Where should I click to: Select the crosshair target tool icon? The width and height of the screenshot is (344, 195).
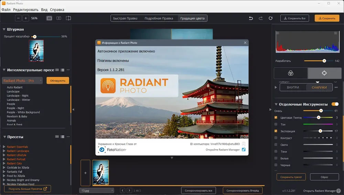[x=324, y=73]
